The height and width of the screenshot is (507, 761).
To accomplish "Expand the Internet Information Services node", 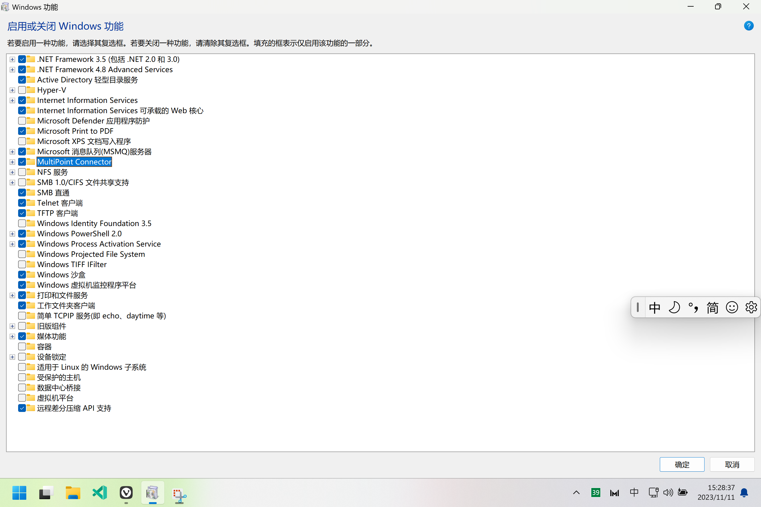I will 12,100.
